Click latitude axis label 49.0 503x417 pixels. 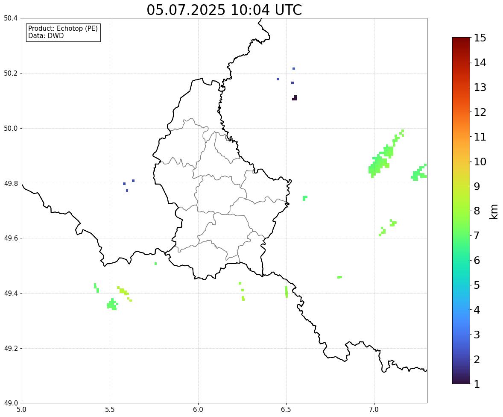click(11, 403)
